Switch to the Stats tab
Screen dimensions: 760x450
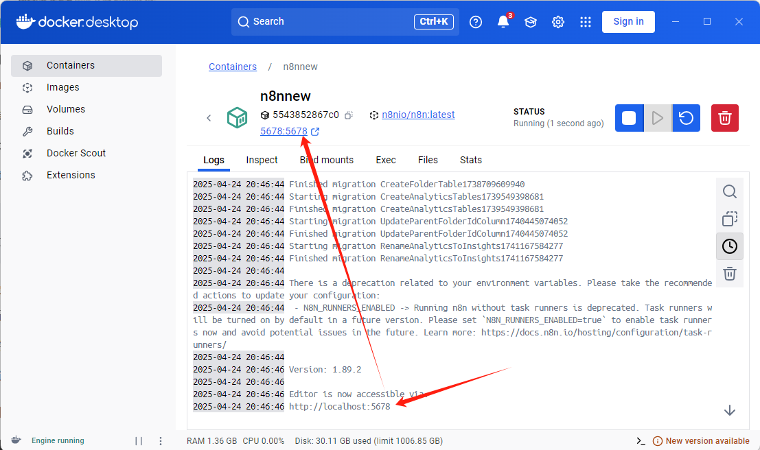[x=471, y=160]
